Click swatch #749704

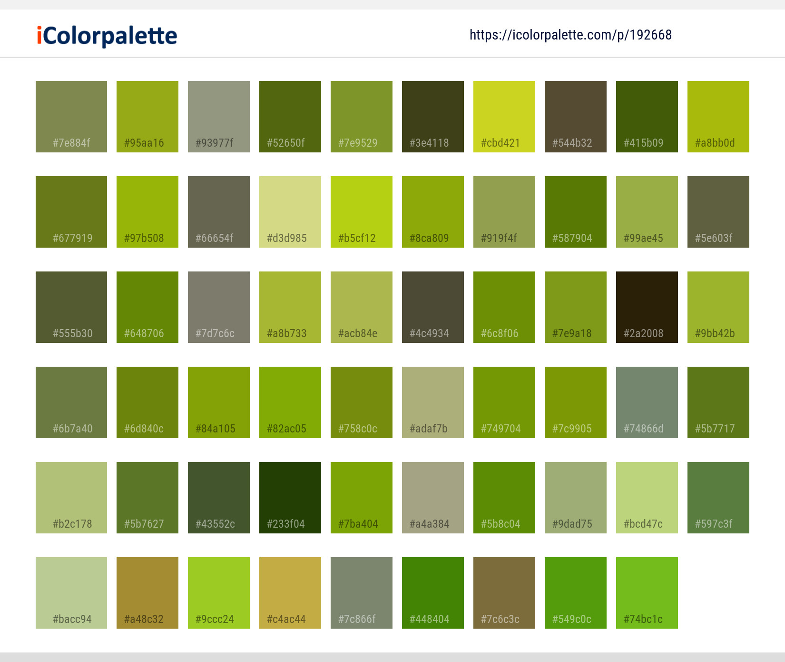pyautogui.click(x=504, y=402)
